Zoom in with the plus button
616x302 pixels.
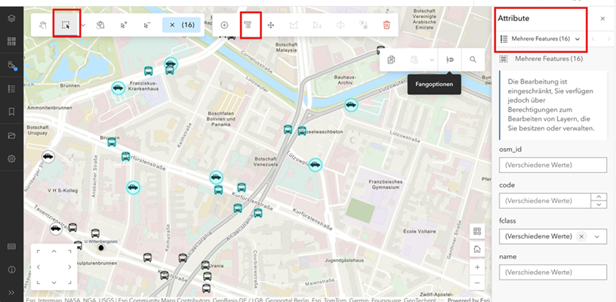click(x=477, y=267)
